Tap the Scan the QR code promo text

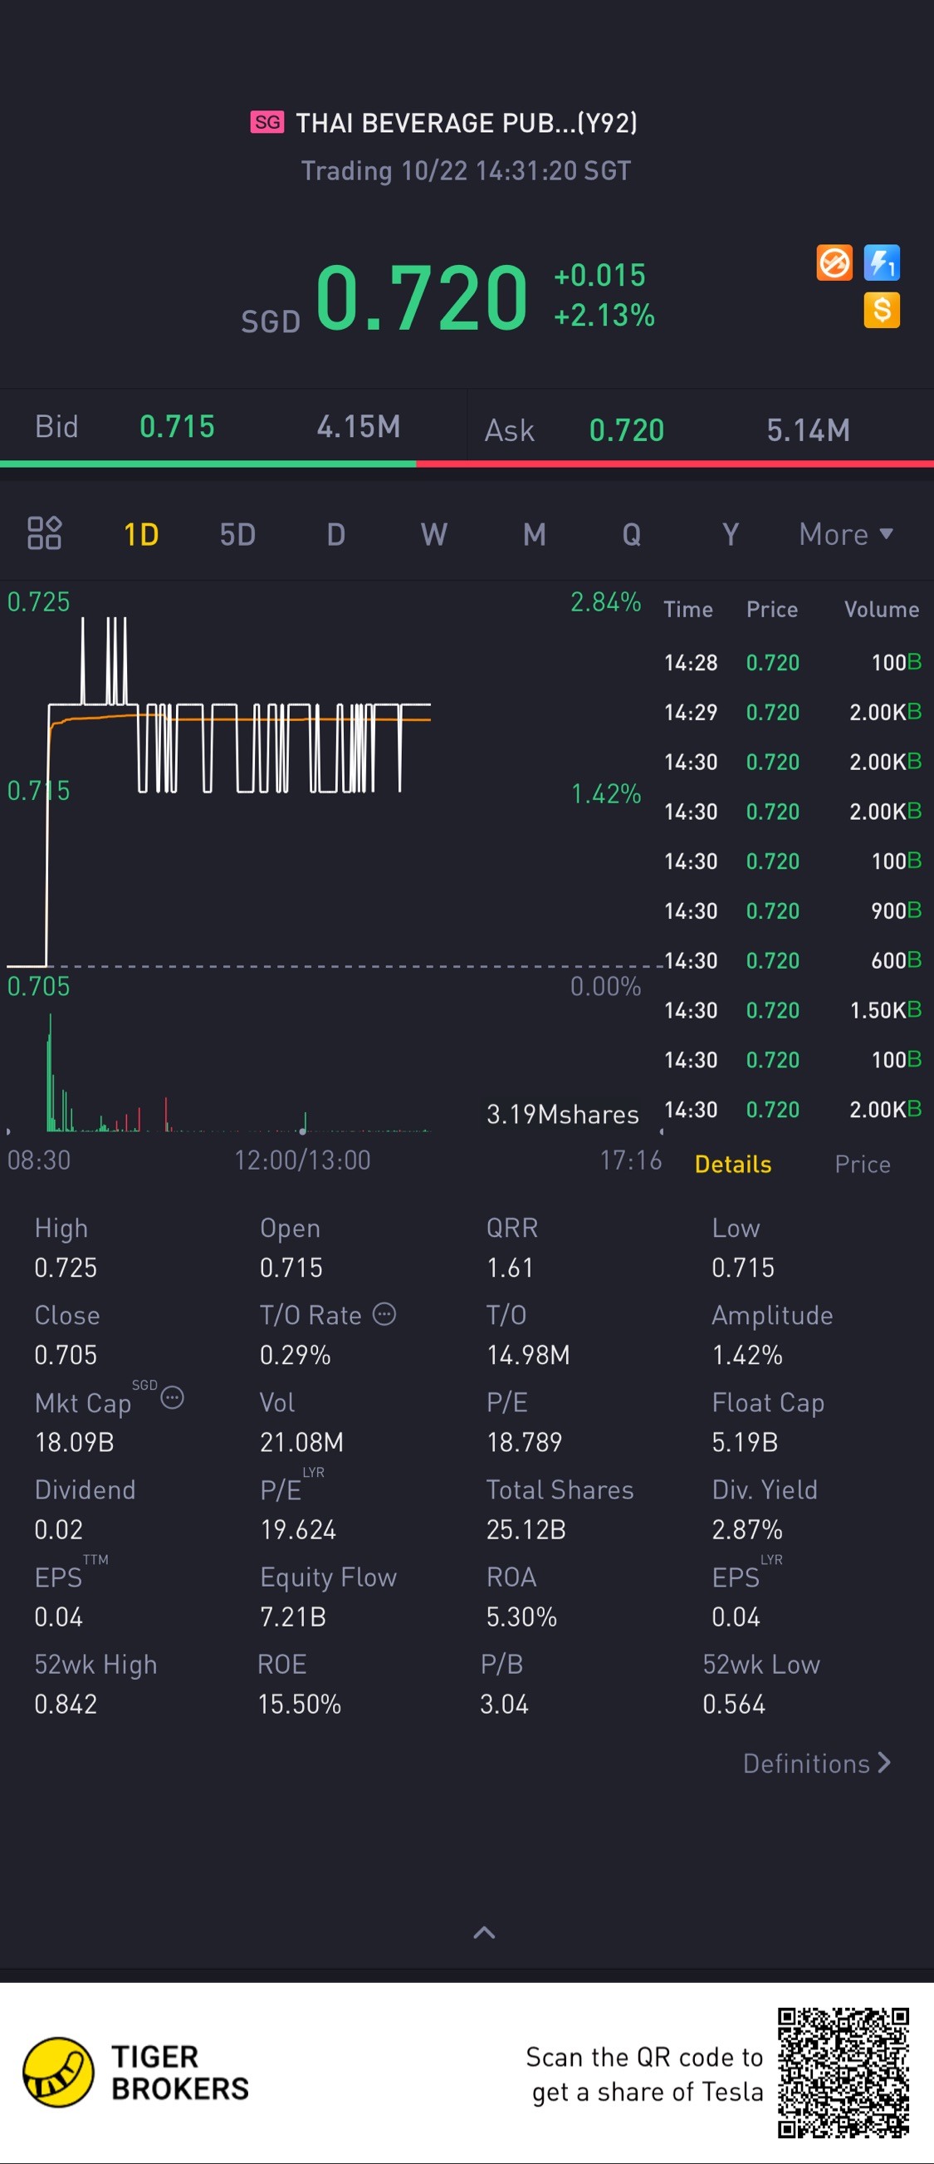click(644, 2074)
